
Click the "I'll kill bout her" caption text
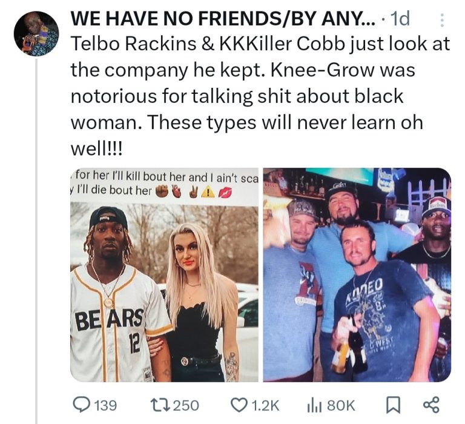click(x=139, y=177)
